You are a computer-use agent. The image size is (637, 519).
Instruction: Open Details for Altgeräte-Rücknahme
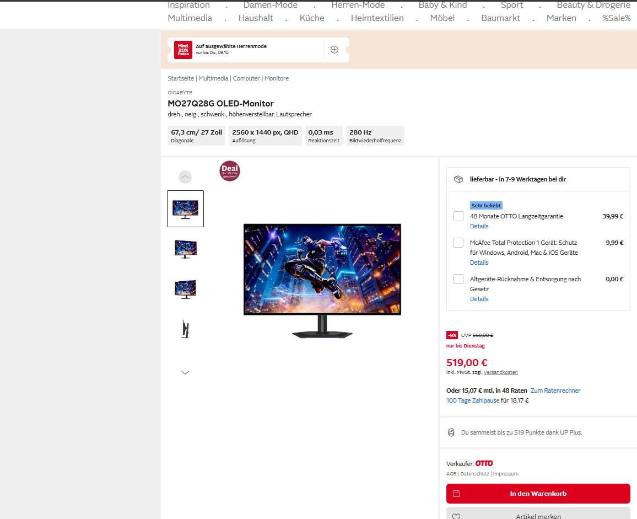(x=479, y=299)
